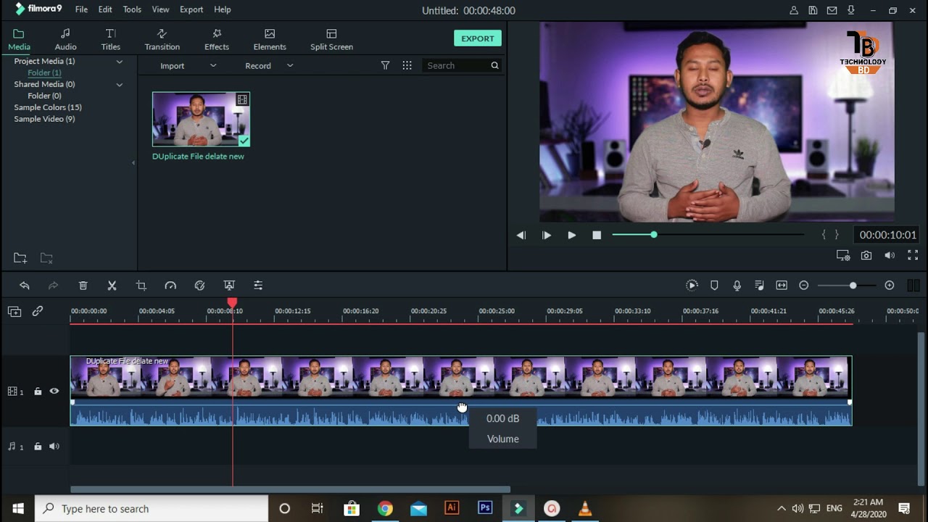Image resolution: width=928 pixels, height=522 pixels.
Task: Open preview display settings dropdown
Action: pos(843,255)
